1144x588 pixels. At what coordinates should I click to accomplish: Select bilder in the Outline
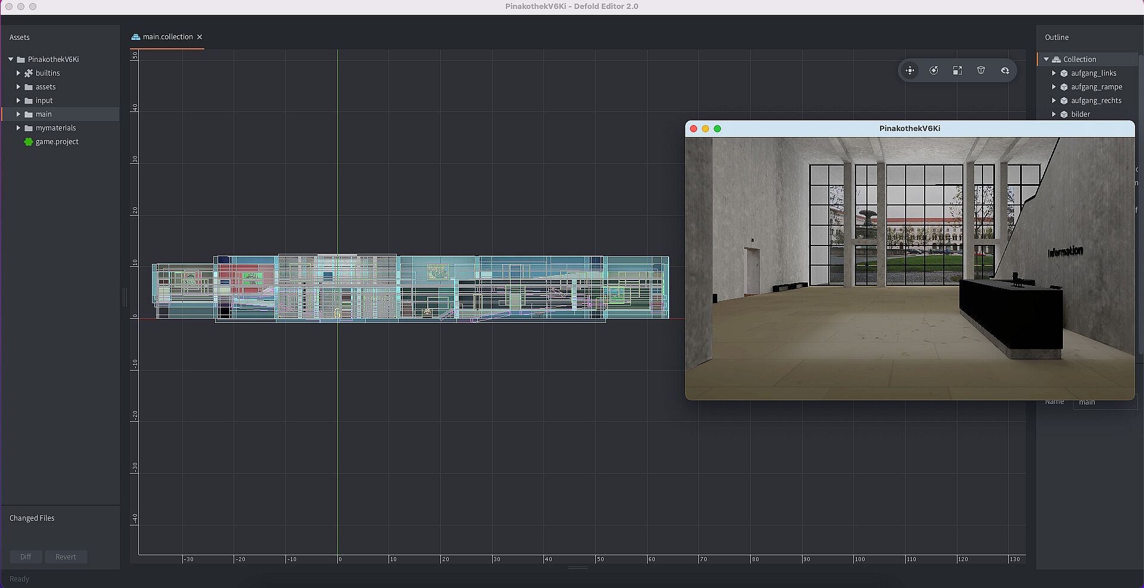point(1080,114)
